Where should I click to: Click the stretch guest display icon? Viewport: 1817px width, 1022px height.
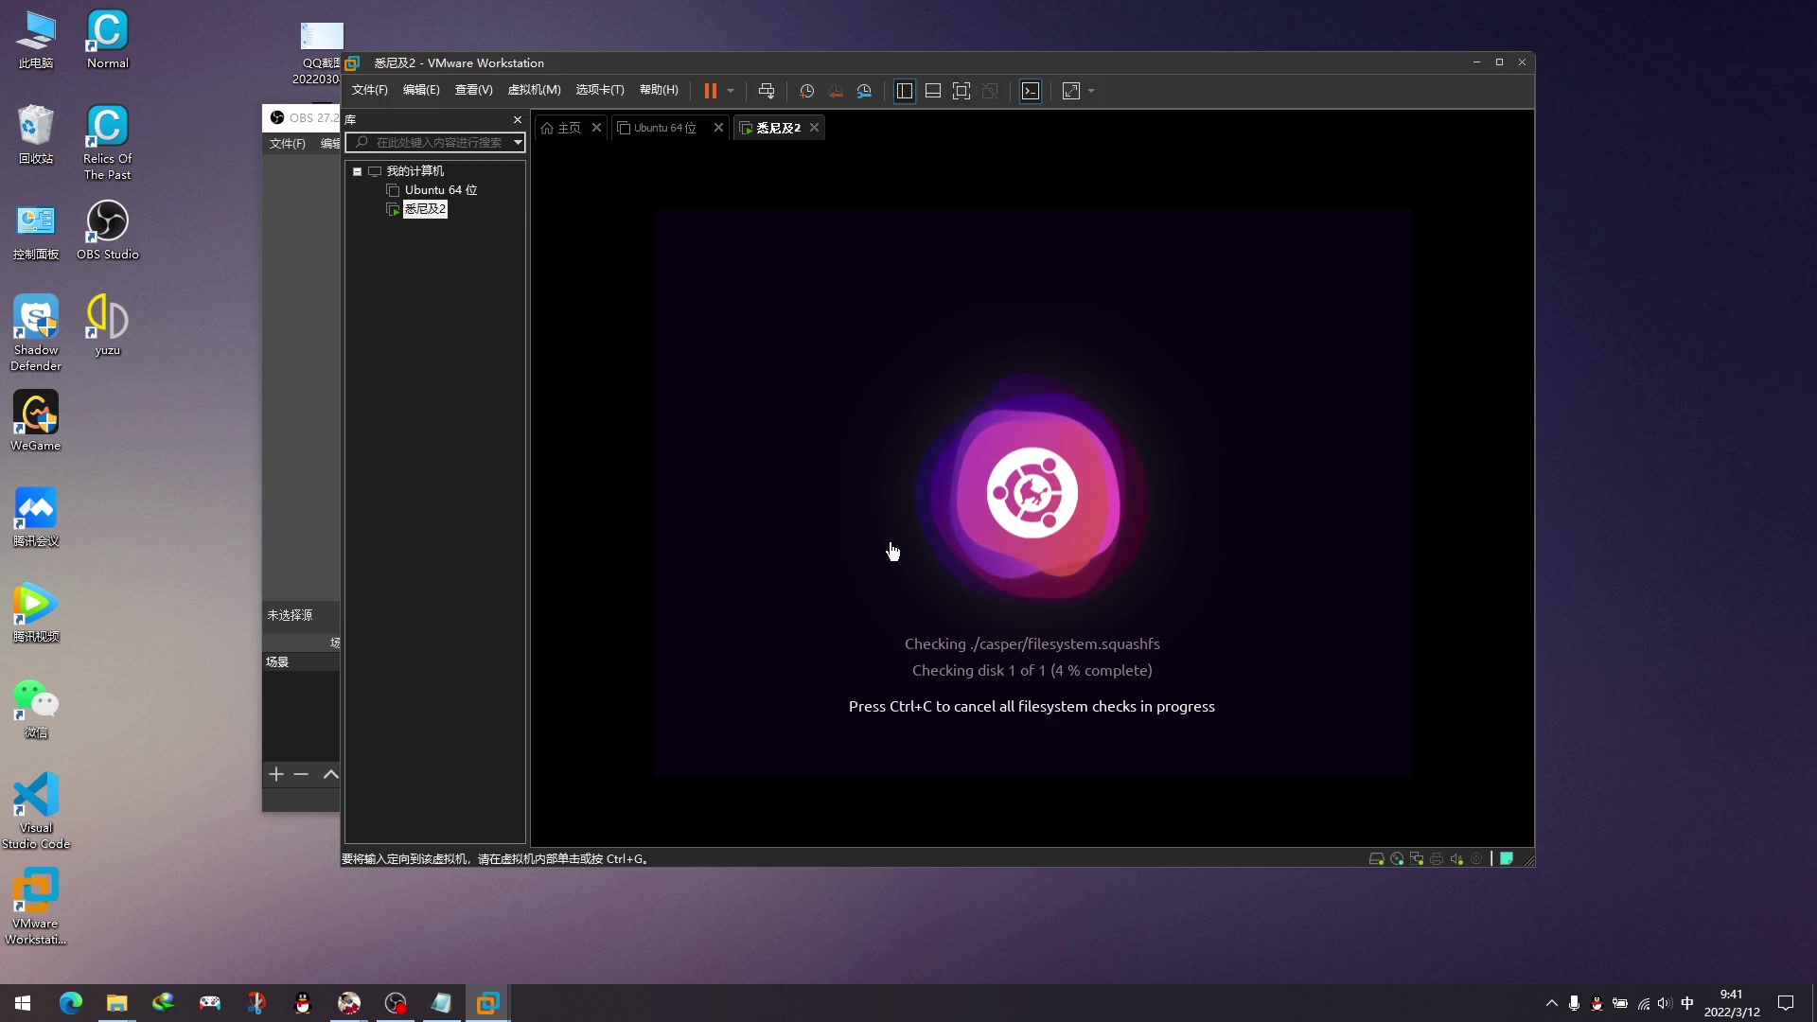1071,91
